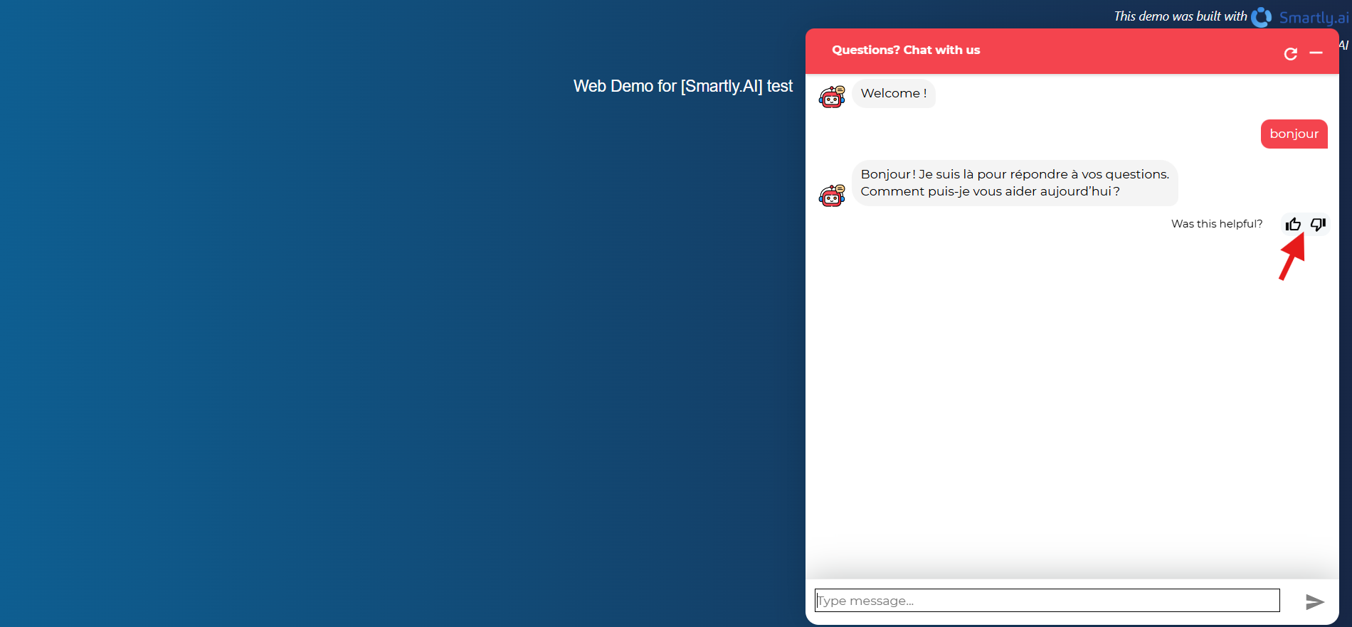Click the thumbs-down not helpful icon
Image resolution: width=1352 pixels, height=627 pixels.
point(1318,225)
